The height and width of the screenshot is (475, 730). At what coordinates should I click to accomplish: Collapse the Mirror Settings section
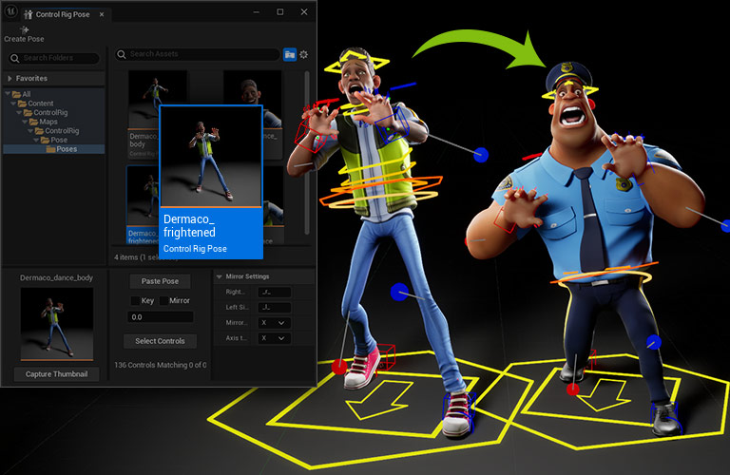220,276
